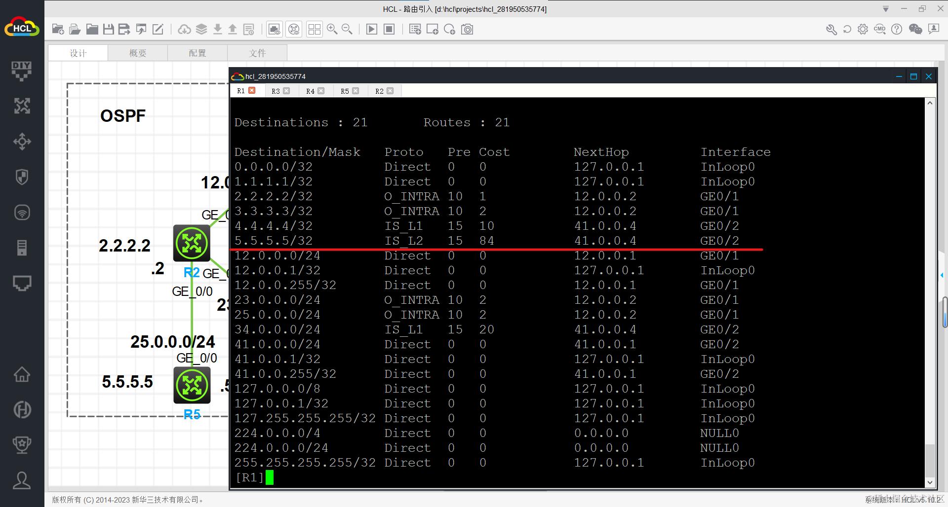Viewport: 948px width, 507px height.
Task: Switch to the 设计 tab
Action: click(x=78, y=53)
